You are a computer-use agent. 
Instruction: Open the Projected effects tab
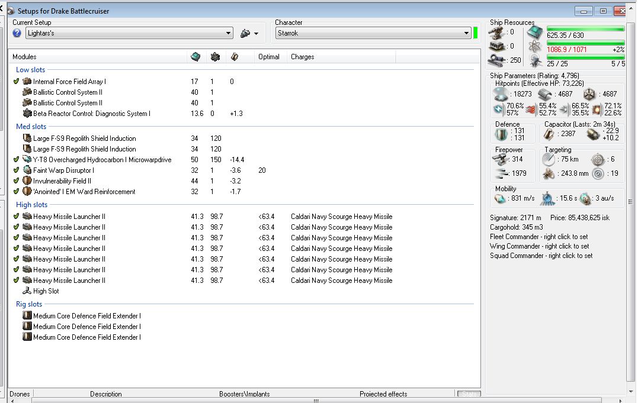[383, 394]
